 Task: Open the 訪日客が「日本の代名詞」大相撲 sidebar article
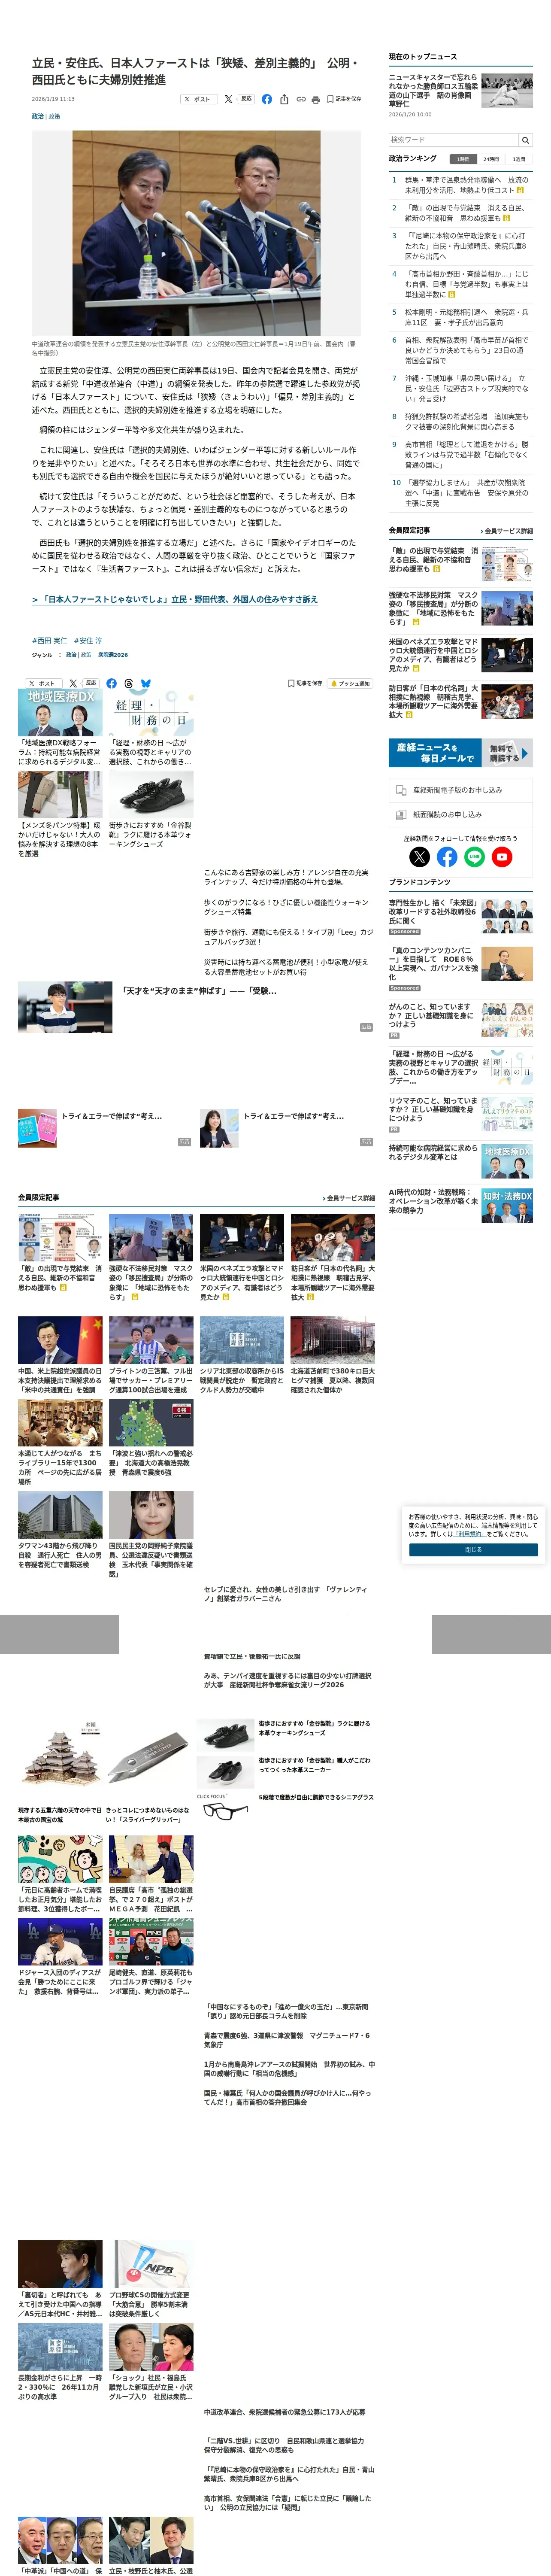(x=460, y=702)
